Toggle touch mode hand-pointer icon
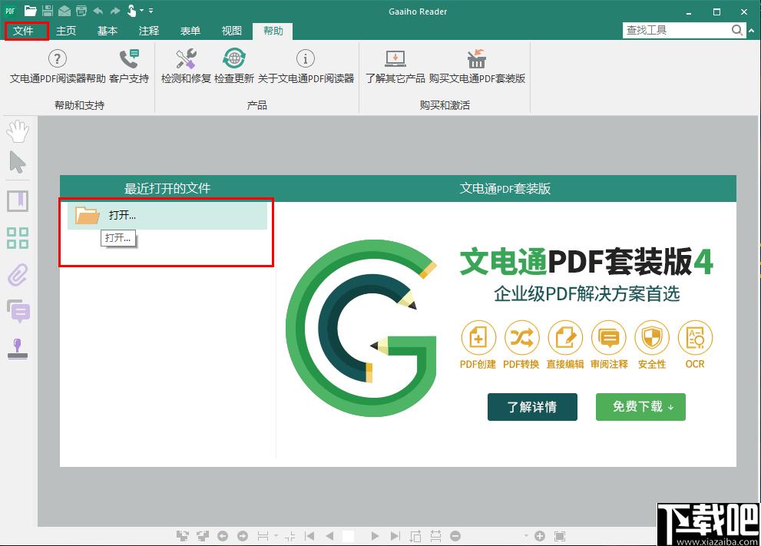This screenshot has width=761, height=546. (131, 11)
